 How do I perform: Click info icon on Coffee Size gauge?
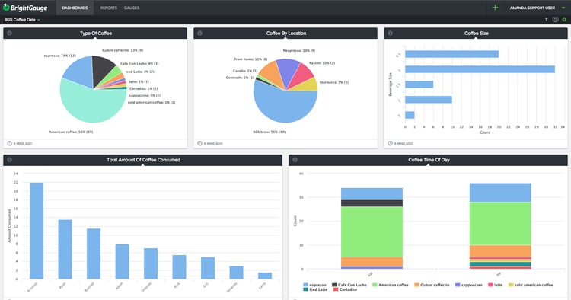pyautogui.click(x=390, y=34)
